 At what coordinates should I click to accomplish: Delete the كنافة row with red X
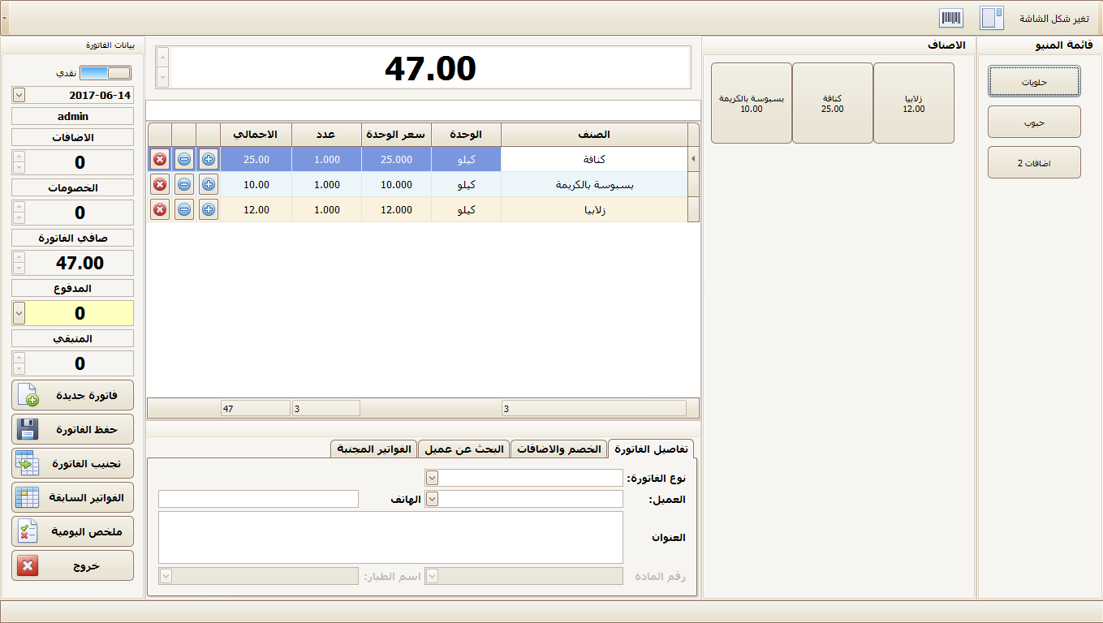point(160,159)
